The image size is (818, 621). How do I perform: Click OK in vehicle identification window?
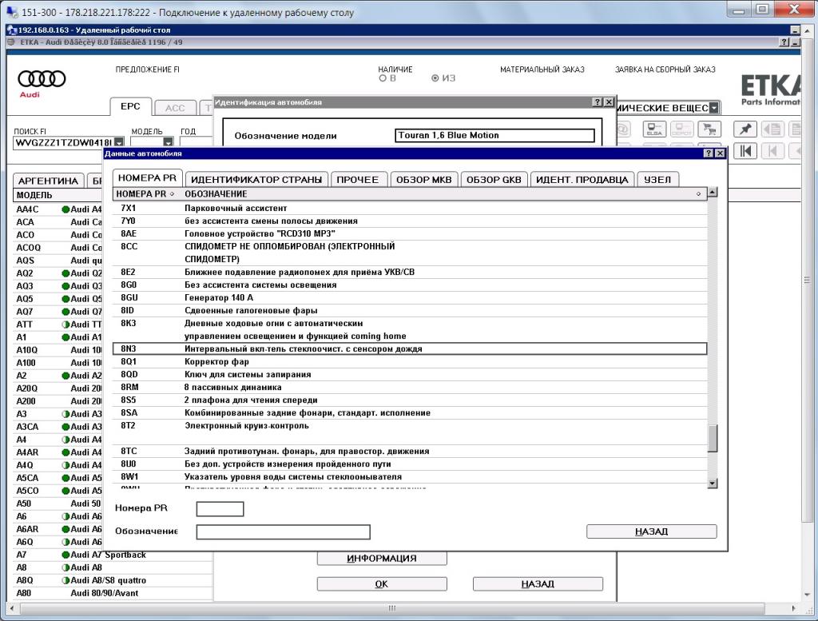click(382, 583)
